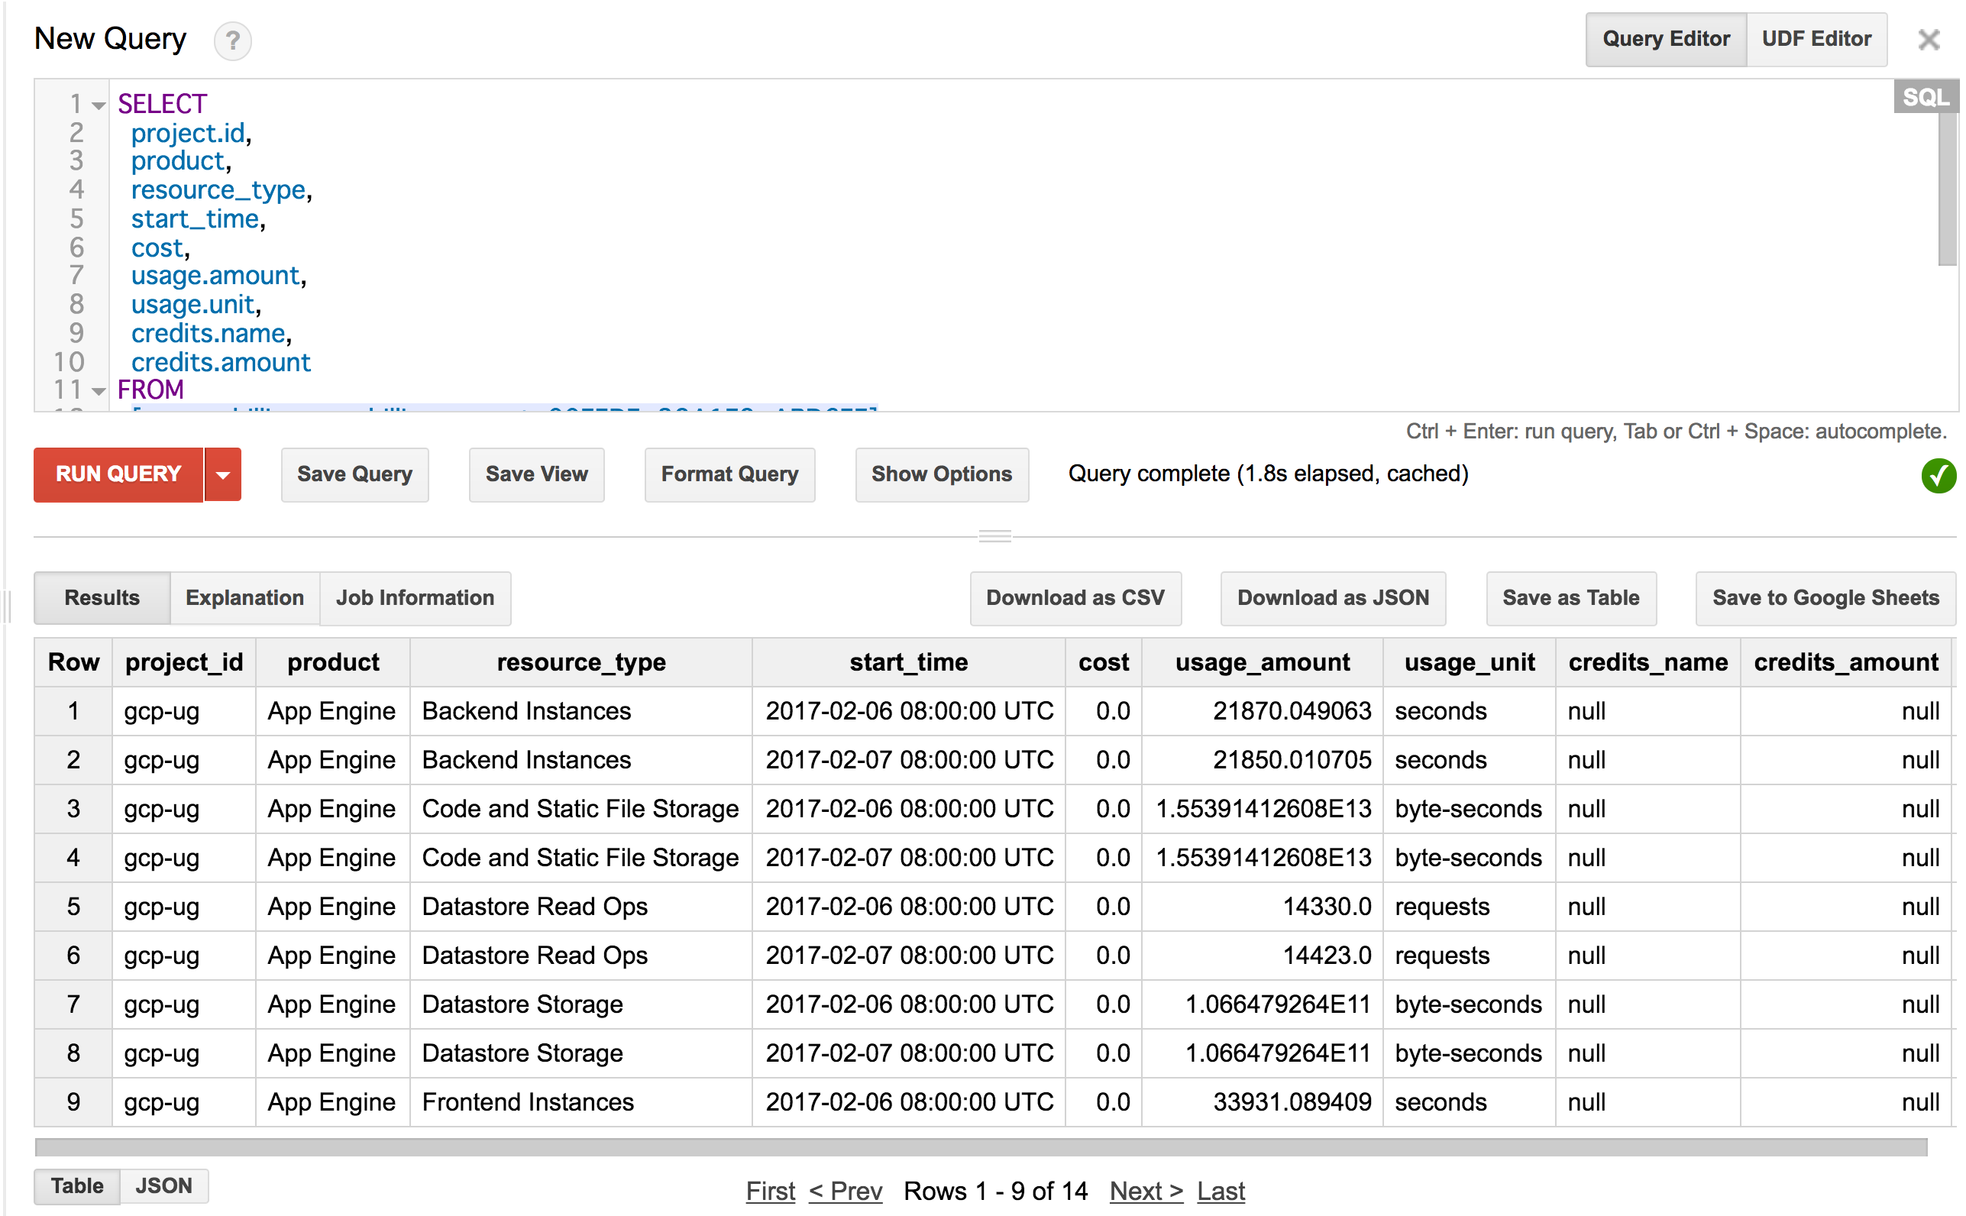Open the RUN QUERY dropdown arrow

(x=223, y=474)
